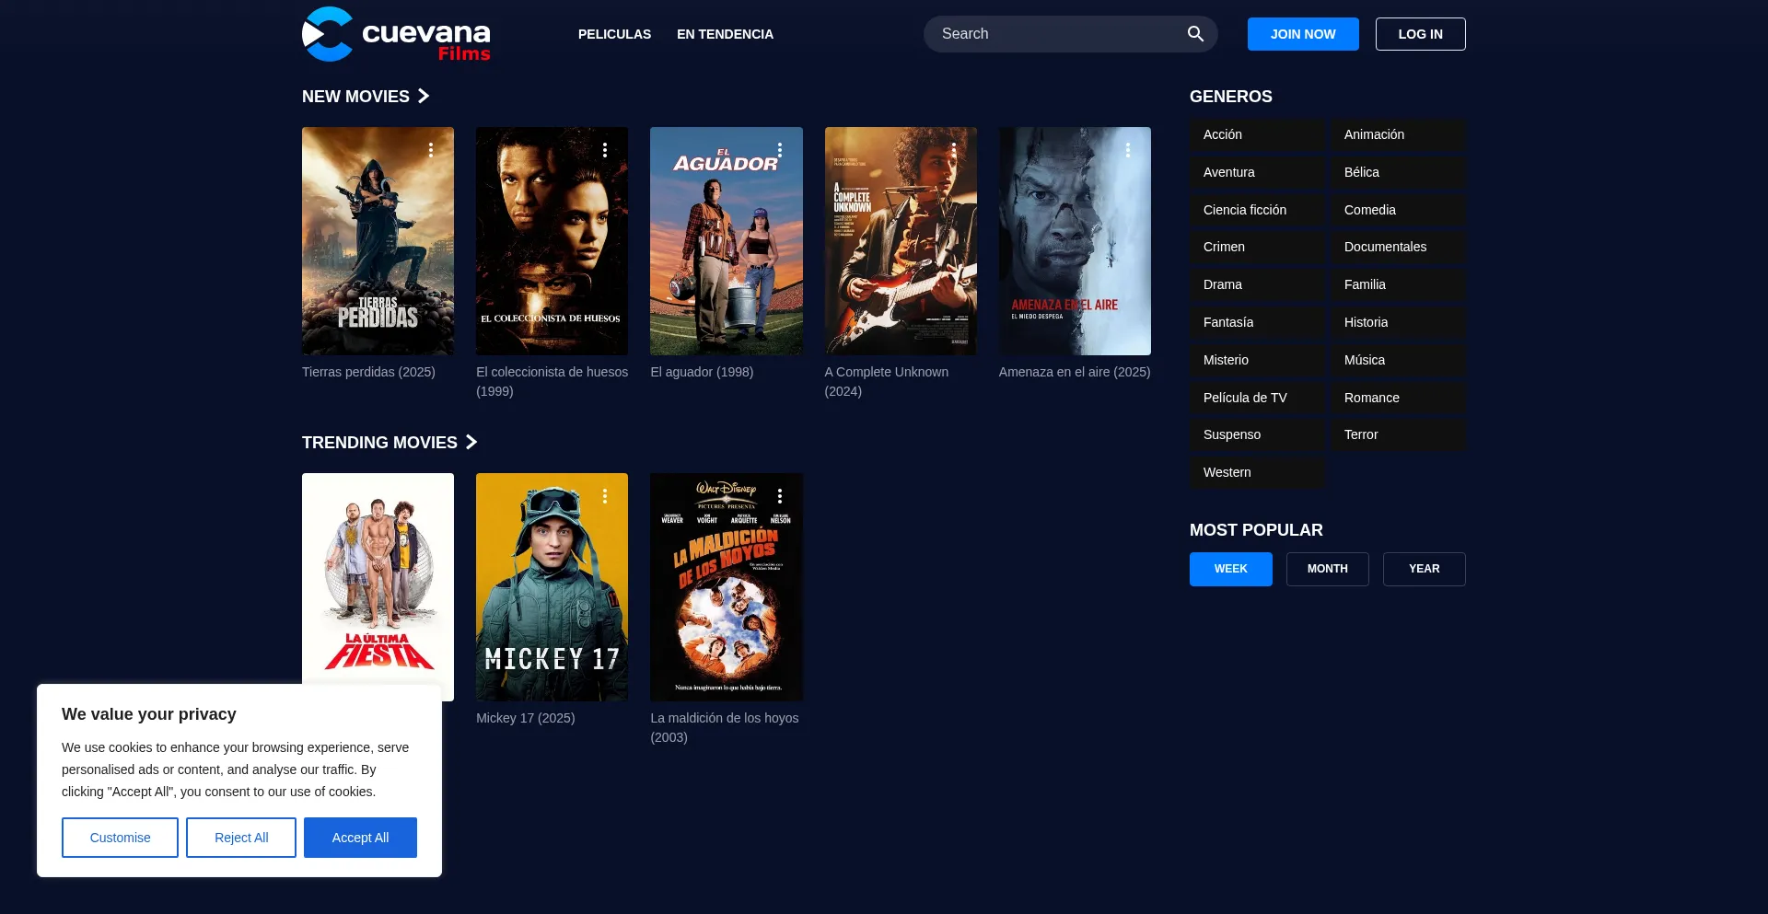The width and height of the screenshot is (1768, 914).
Task: Click the El aguador (1998) title link
Action: pos(702,372)
